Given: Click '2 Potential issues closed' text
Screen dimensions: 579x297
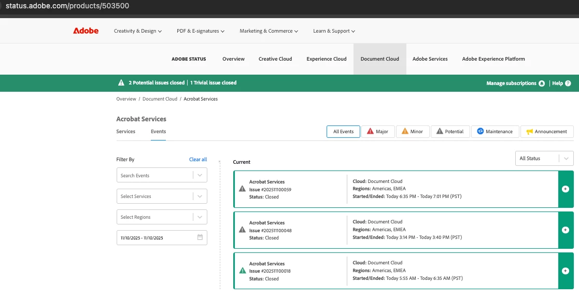Looking at the screenshot, I should point(157,83).
